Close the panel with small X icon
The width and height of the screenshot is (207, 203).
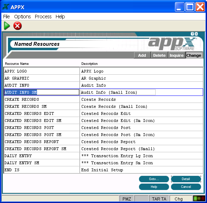196,34
